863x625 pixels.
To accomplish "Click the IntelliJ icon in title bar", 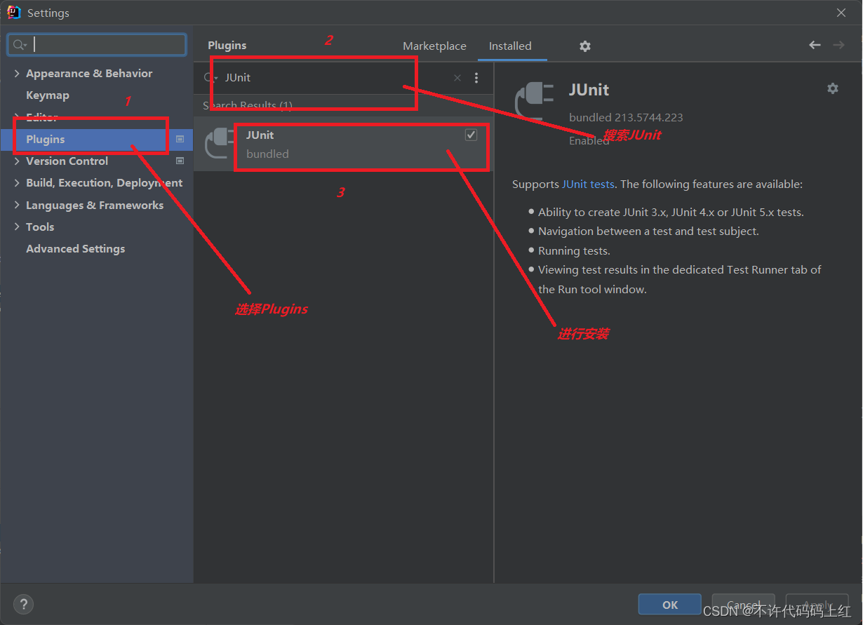I will tap(14, 13).
